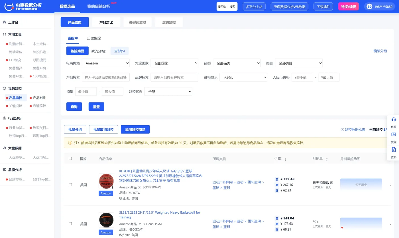The width and height of the screenshot is (399, 238).
Task: Check the KUYOTQ basketball row checkbox
Action: [70, 185]
